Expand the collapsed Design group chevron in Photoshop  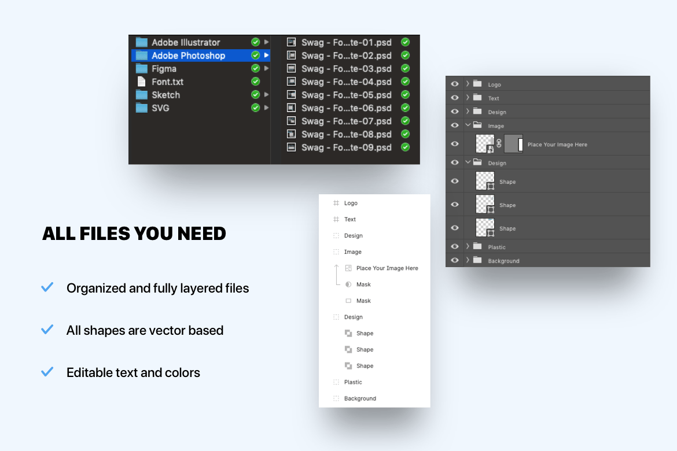(x=468, y=112)
